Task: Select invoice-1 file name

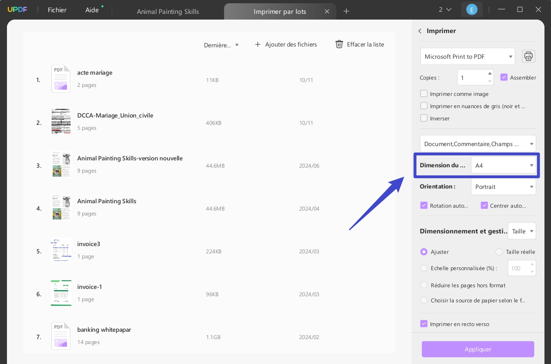Action: pyautogui.click(x=90, y=287)
